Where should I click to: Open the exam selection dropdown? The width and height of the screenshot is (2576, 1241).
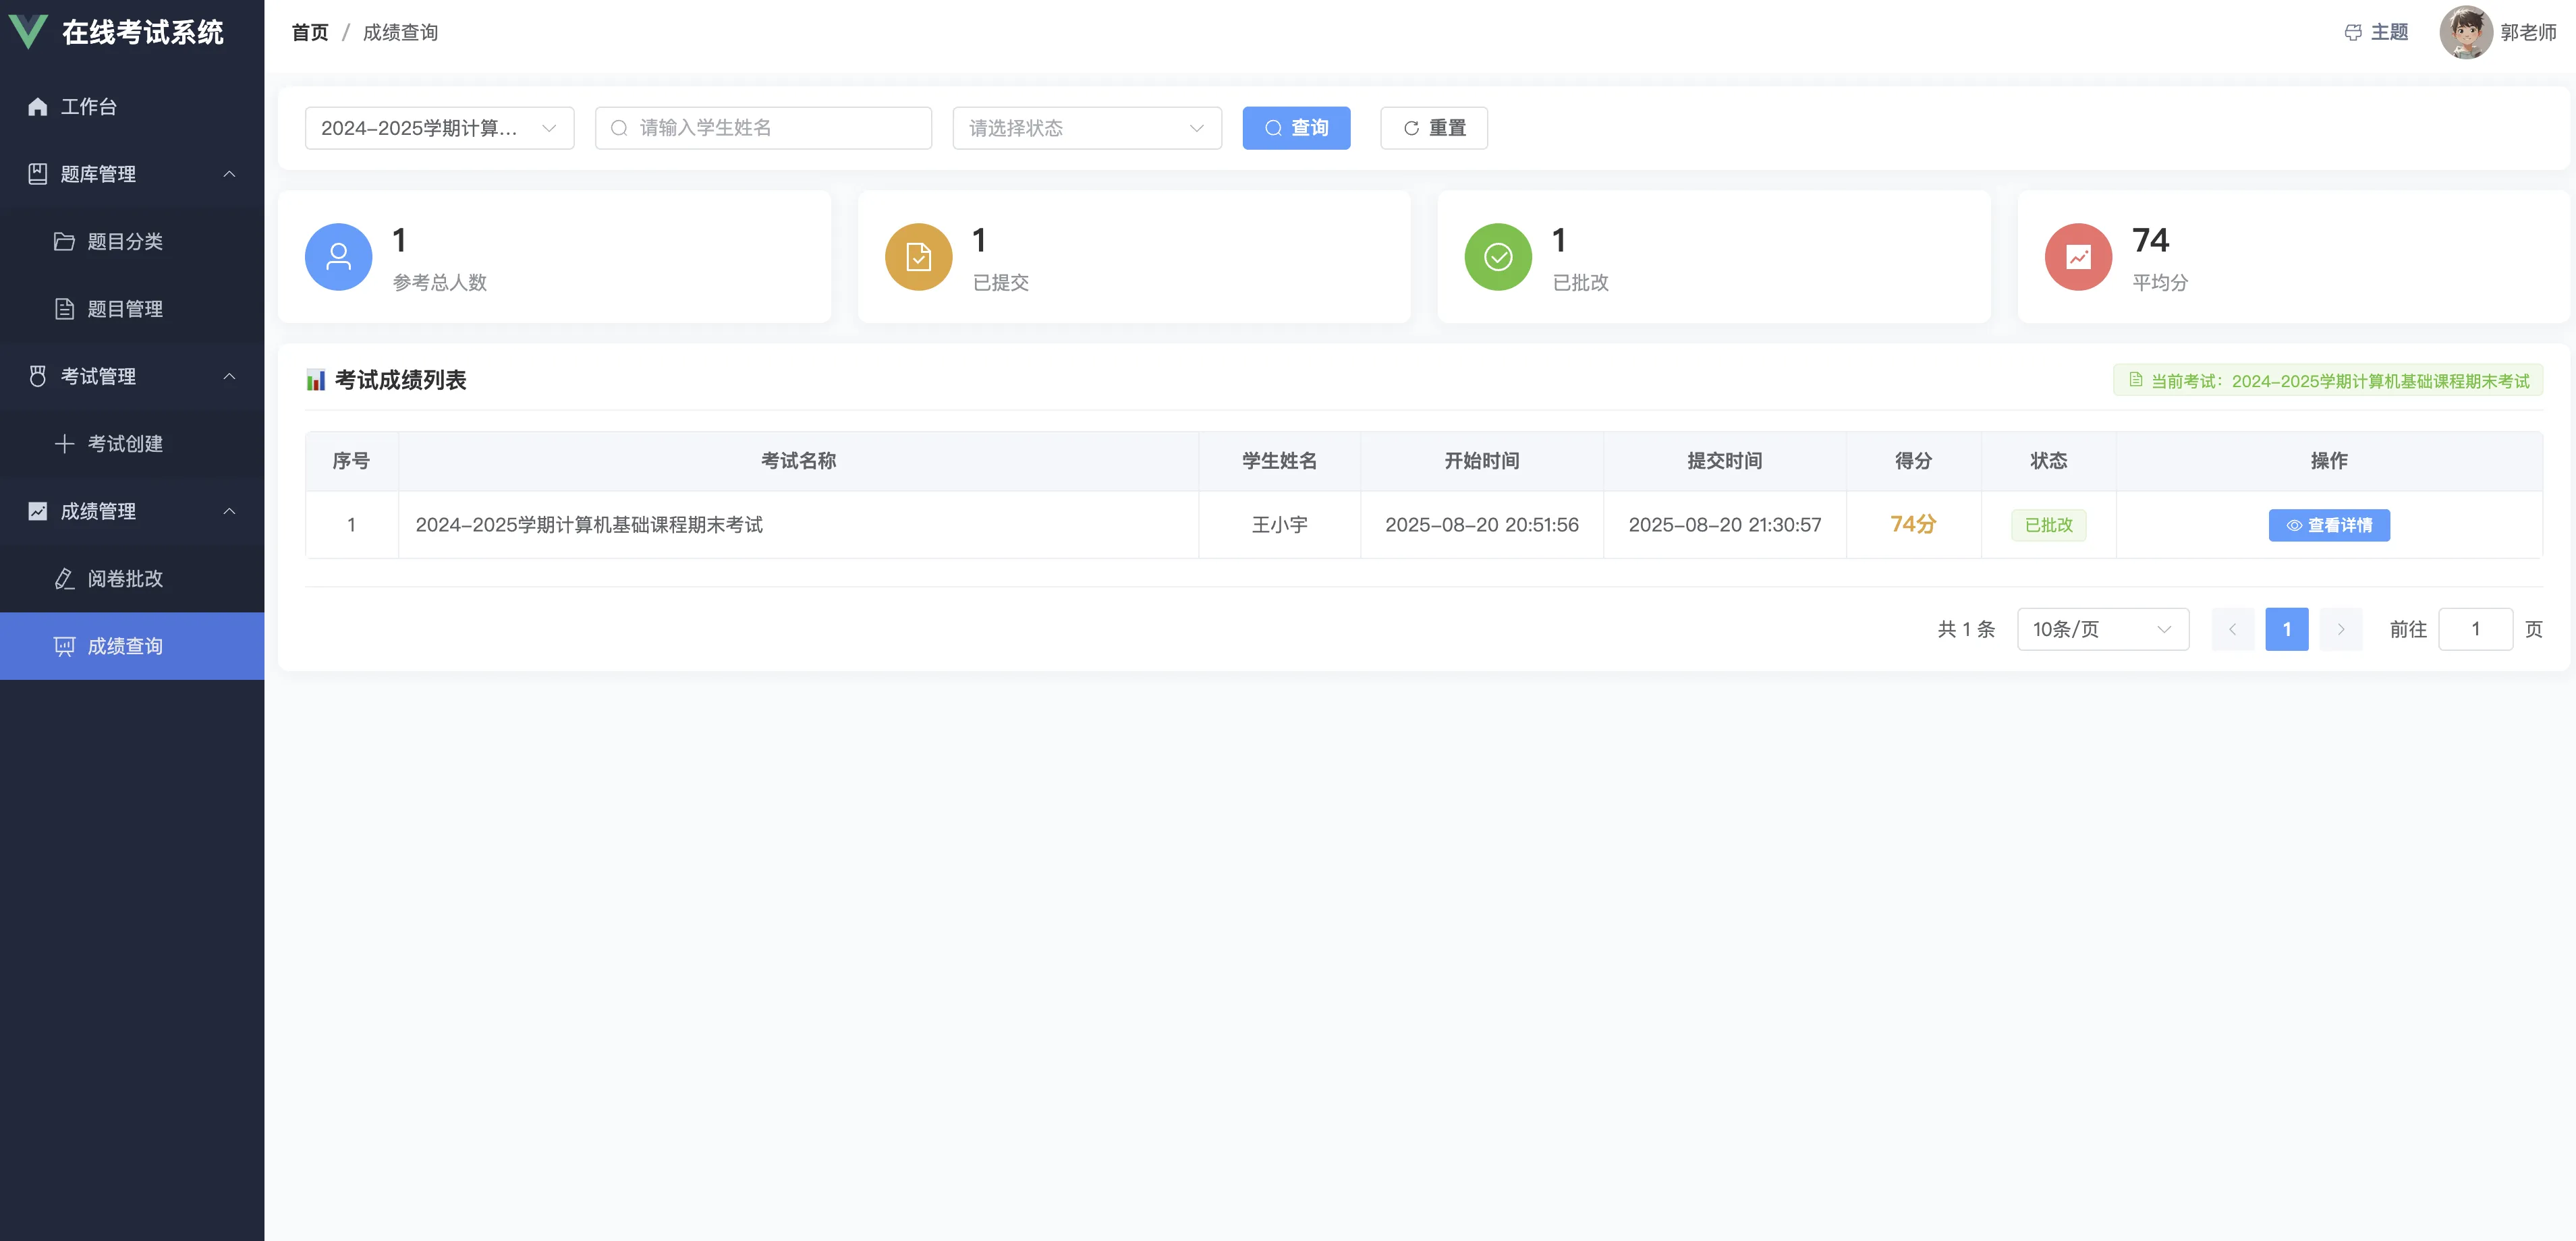point(439,128)
